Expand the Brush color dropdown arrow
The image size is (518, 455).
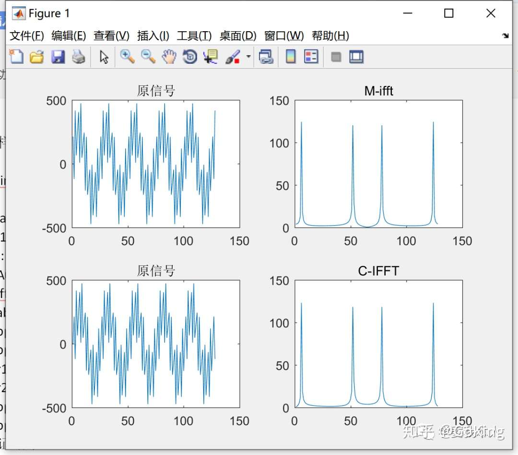(x=248, y=57)
